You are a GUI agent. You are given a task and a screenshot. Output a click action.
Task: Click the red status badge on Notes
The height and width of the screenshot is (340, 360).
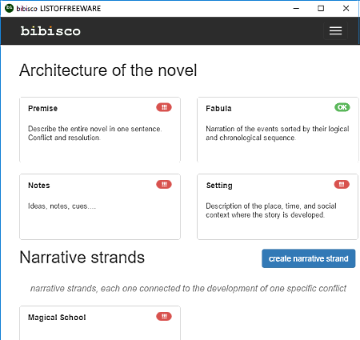[164, 184]
